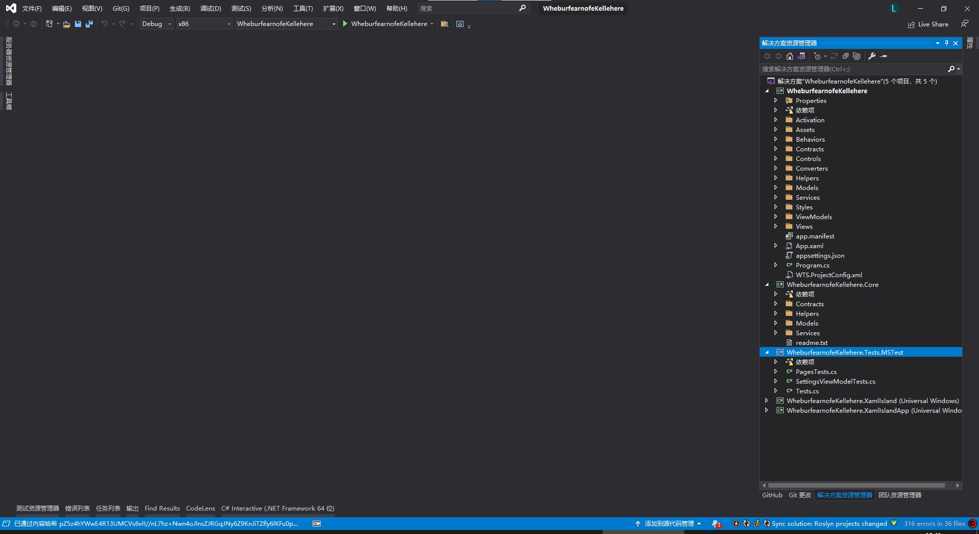Expand the PagesTests.cs node

point(776,371)
